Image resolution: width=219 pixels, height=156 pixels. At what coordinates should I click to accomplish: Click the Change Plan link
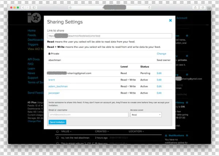tap(34, 121)
